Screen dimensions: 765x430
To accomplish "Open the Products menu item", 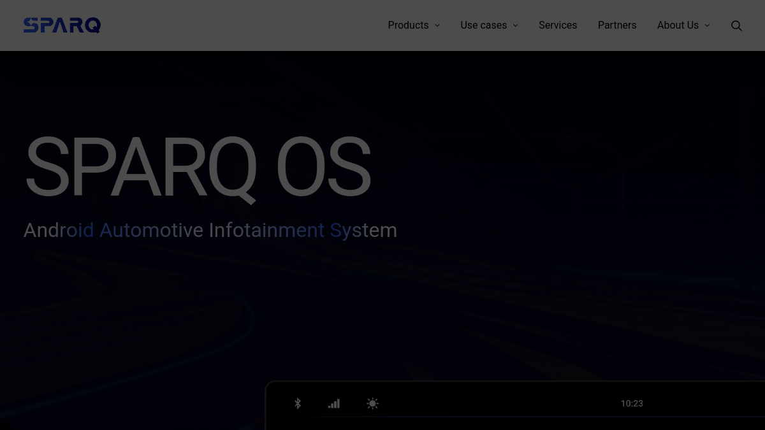I will [x=408, y=25].
